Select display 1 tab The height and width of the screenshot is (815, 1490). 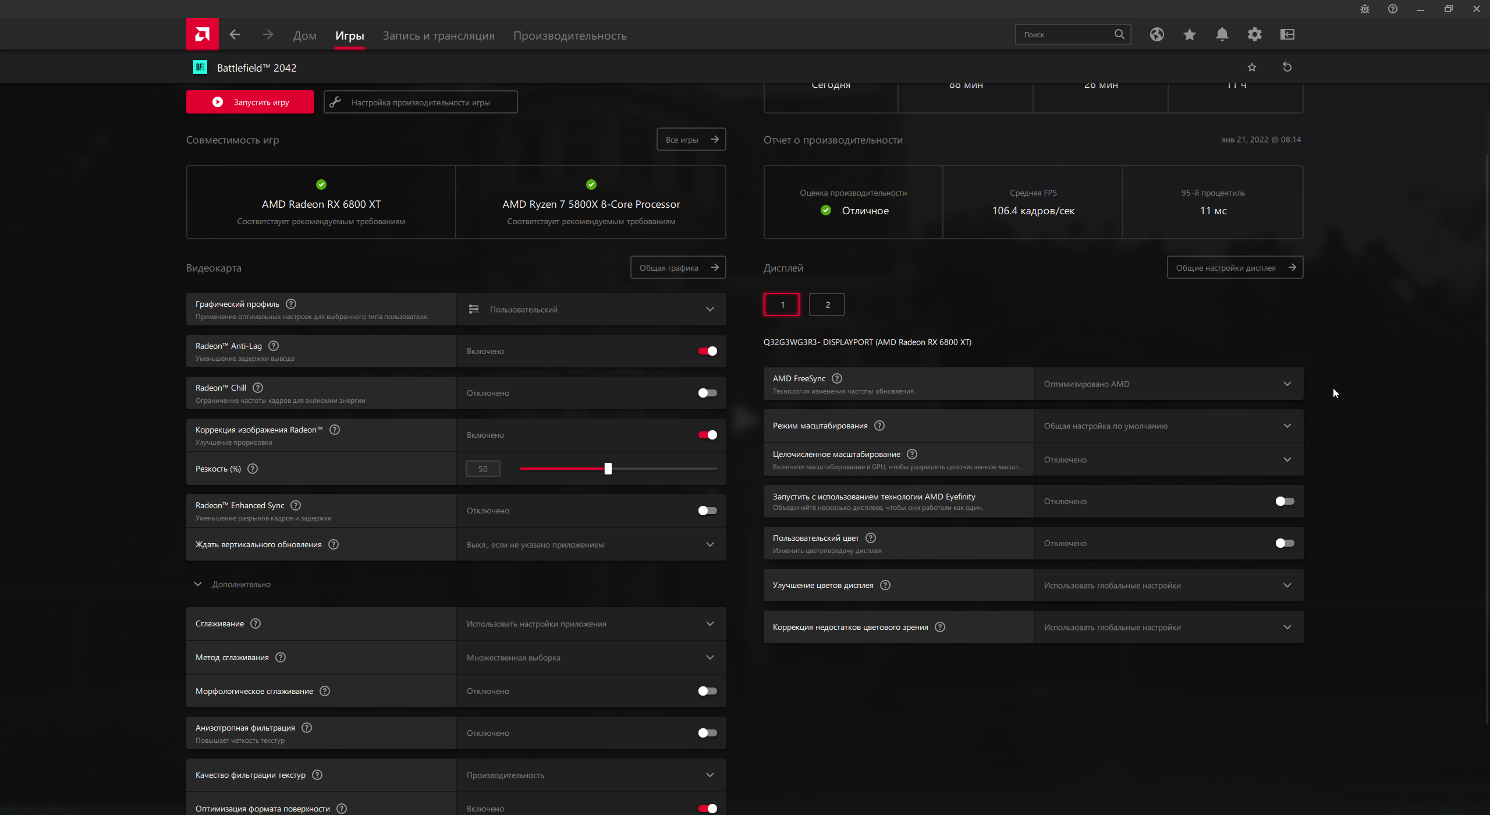[x=782, y=304]
